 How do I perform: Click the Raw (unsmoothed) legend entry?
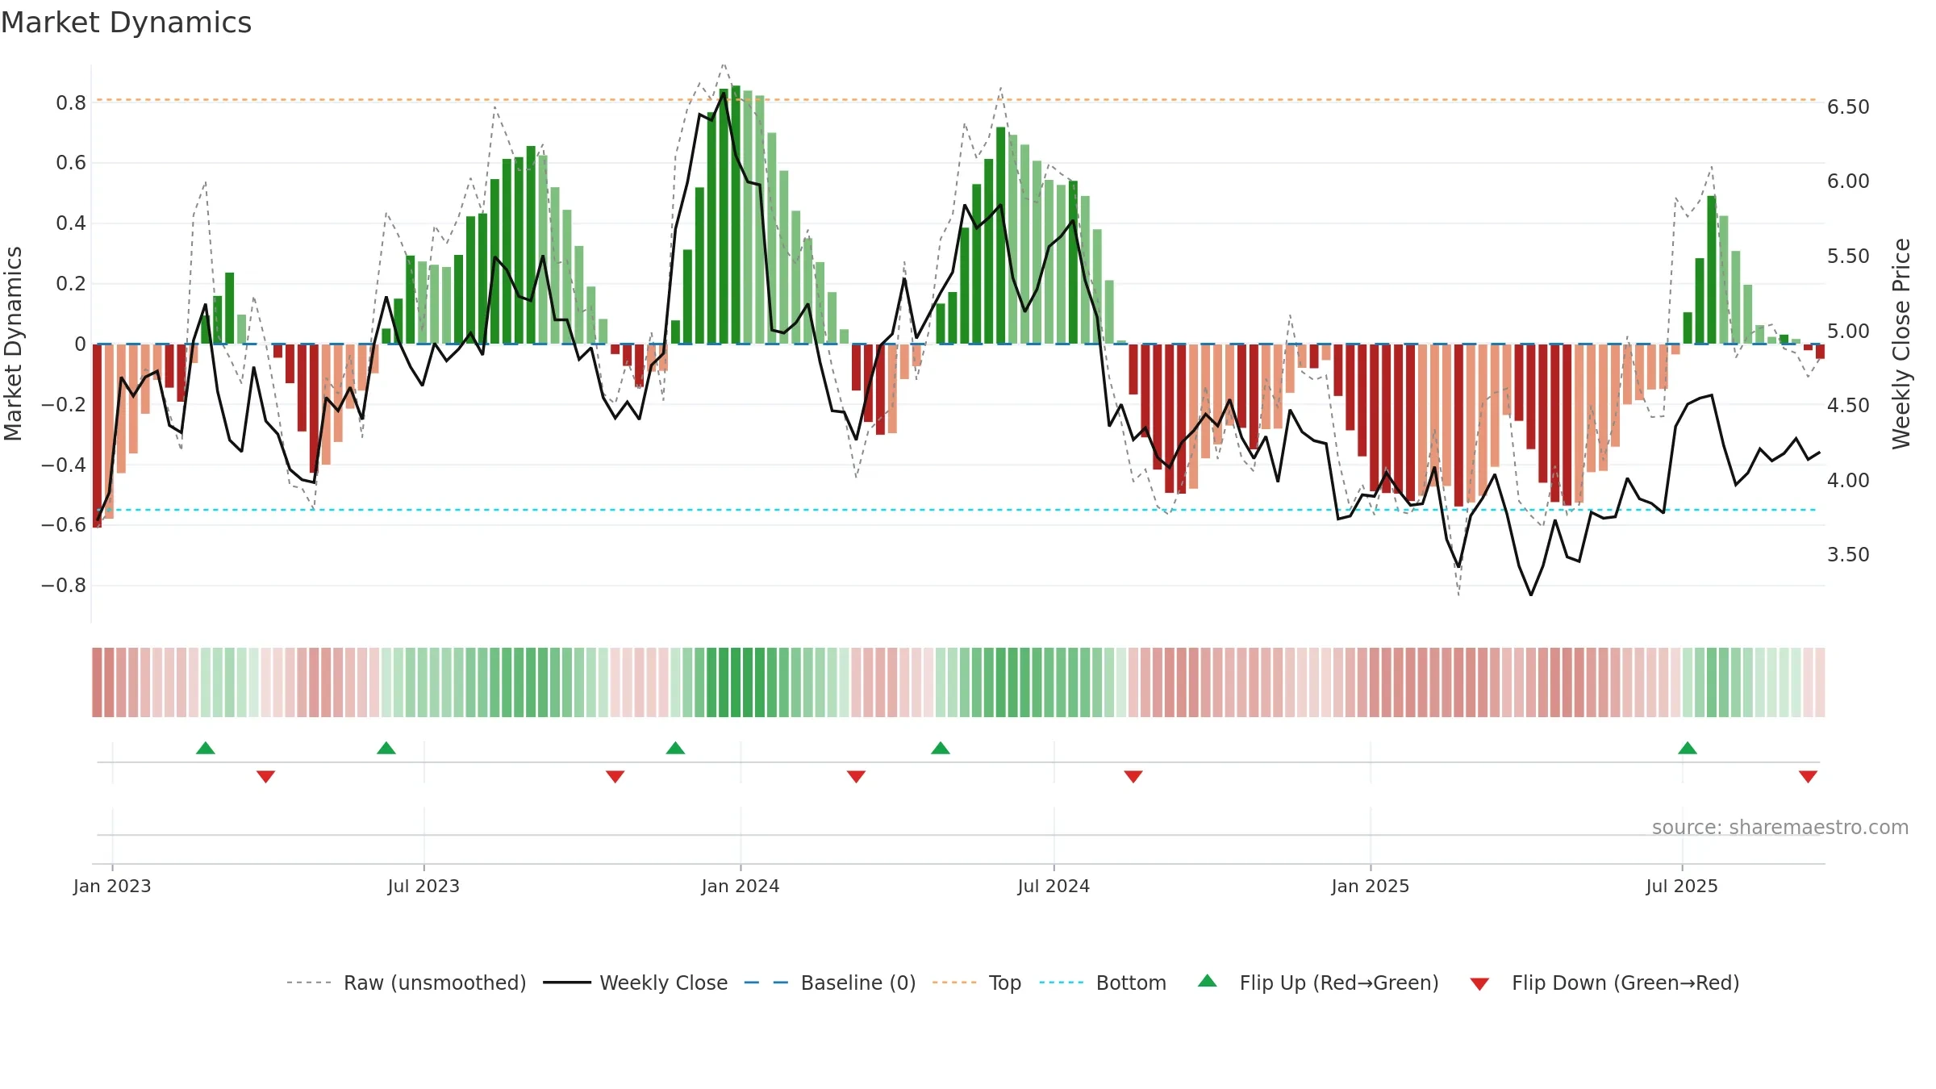(407, 983)
